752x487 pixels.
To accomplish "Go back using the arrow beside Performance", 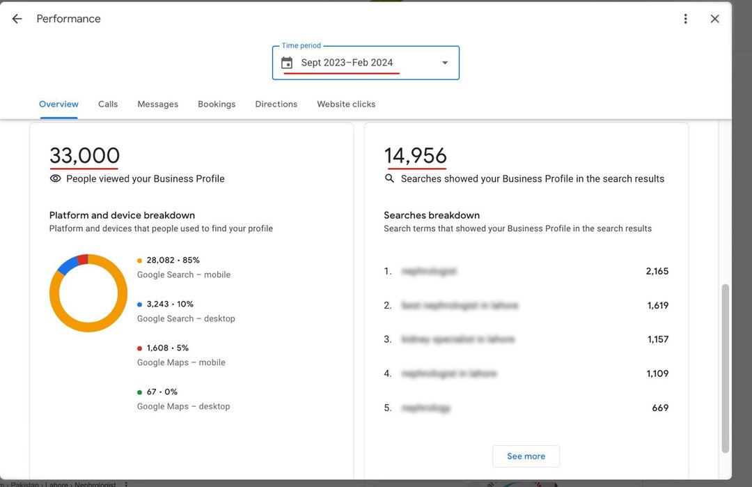I will [x=17, y=19].
